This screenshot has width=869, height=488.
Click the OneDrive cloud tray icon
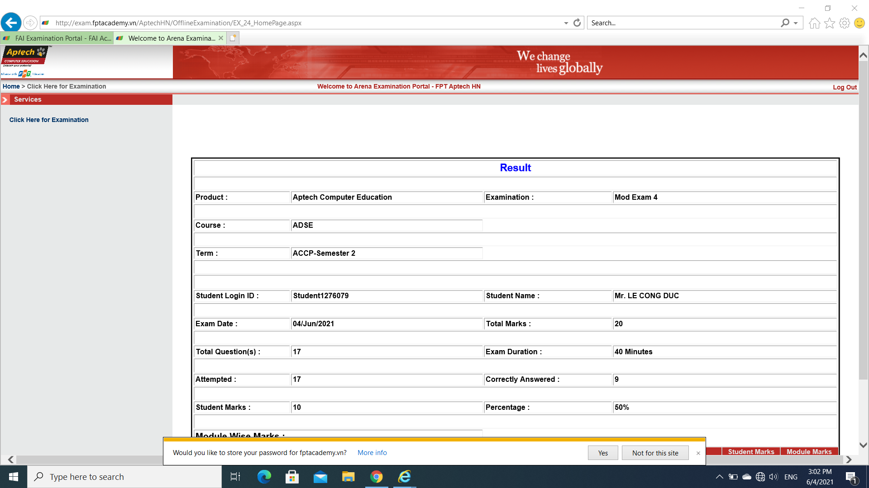[747, 477]
